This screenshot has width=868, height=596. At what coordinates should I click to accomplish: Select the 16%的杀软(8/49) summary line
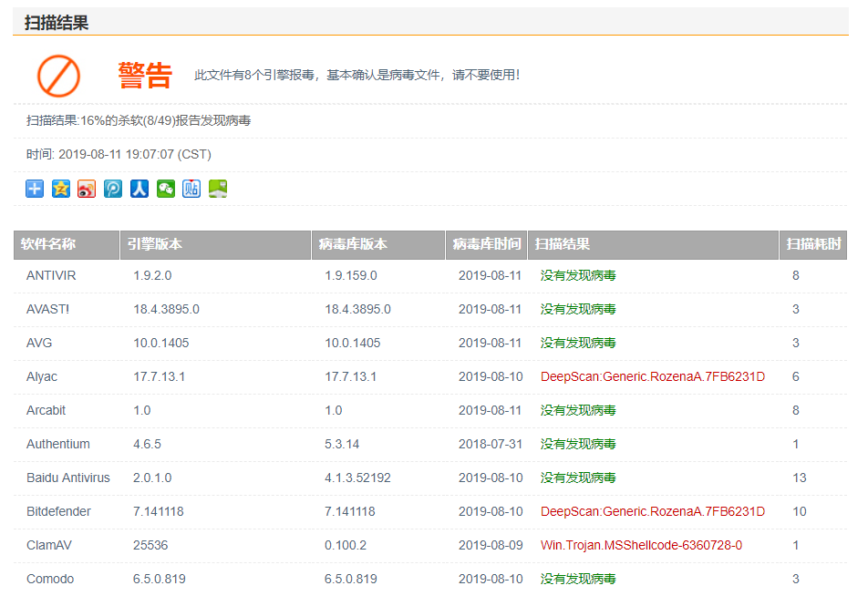click(139, 120)
